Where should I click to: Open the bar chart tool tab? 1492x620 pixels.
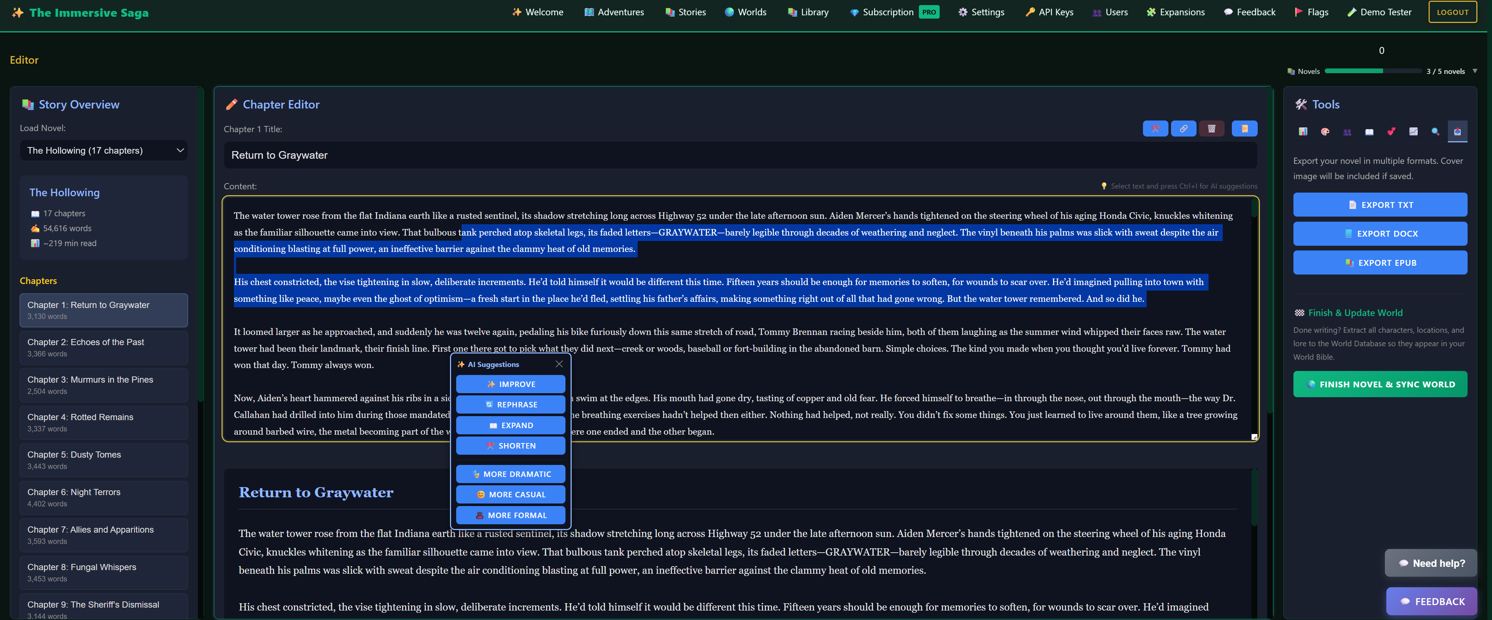click(x=1303, y=132)
